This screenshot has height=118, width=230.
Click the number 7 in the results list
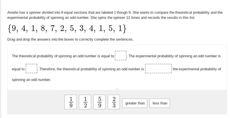53,28
